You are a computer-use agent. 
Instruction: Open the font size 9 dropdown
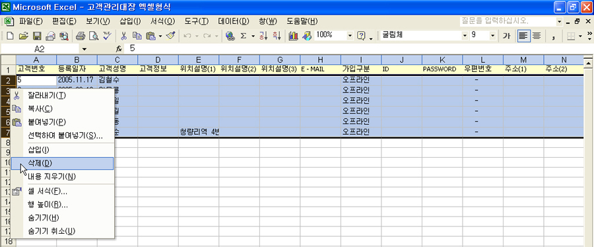(492, 36)
